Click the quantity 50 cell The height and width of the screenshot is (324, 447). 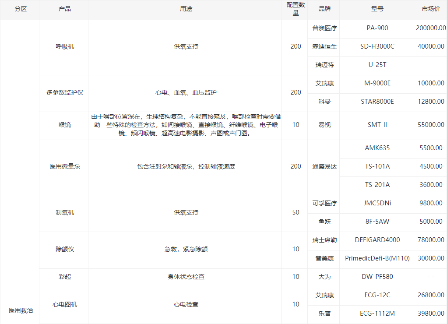coord(296,212)
